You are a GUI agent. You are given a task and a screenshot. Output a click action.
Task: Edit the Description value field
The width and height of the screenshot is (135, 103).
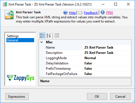(107, 53)
